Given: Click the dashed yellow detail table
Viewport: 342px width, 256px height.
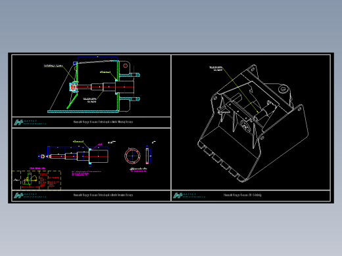Looking at the screenshot, I should pos(36,180).
